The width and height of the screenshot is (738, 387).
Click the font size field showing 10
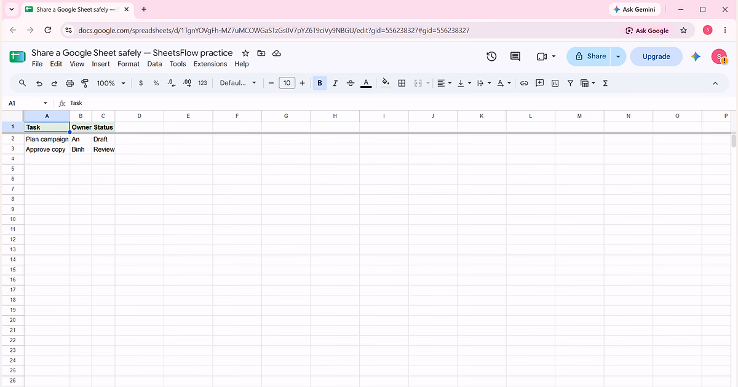287,83
